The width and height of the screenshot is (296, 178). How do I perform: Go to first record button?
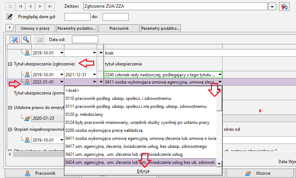[x=20, y=7]
